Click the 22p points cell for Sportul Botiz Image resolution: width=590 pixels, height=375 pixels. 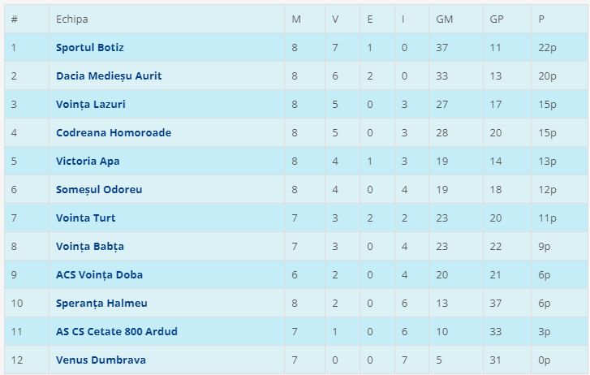coord(548,48)
